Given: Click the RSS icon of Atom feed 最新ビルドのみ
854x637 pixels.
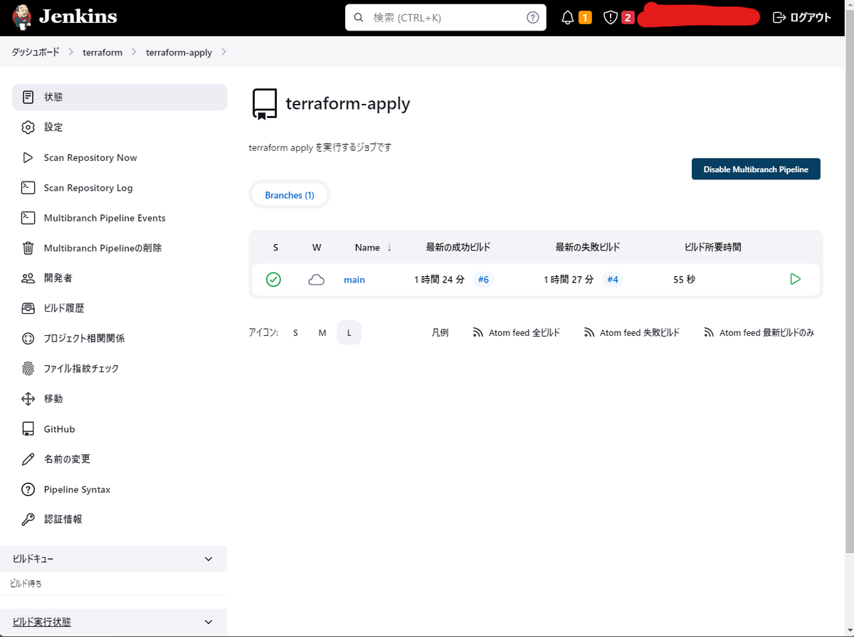Looking at the screenshot, I should (x=709, y=332).
